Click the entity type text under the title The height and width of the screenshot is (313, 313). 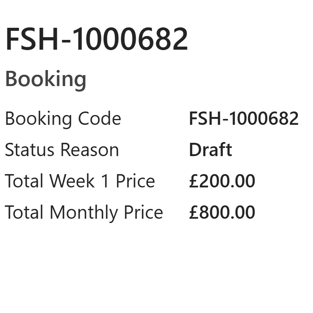click(x=45, y=79)
